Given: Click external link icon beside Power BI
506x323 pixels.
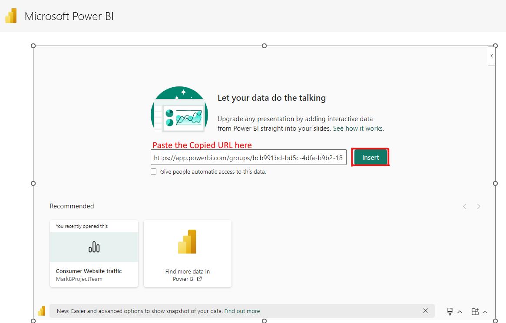Looking at the screenshot, I should pos(199,279).
